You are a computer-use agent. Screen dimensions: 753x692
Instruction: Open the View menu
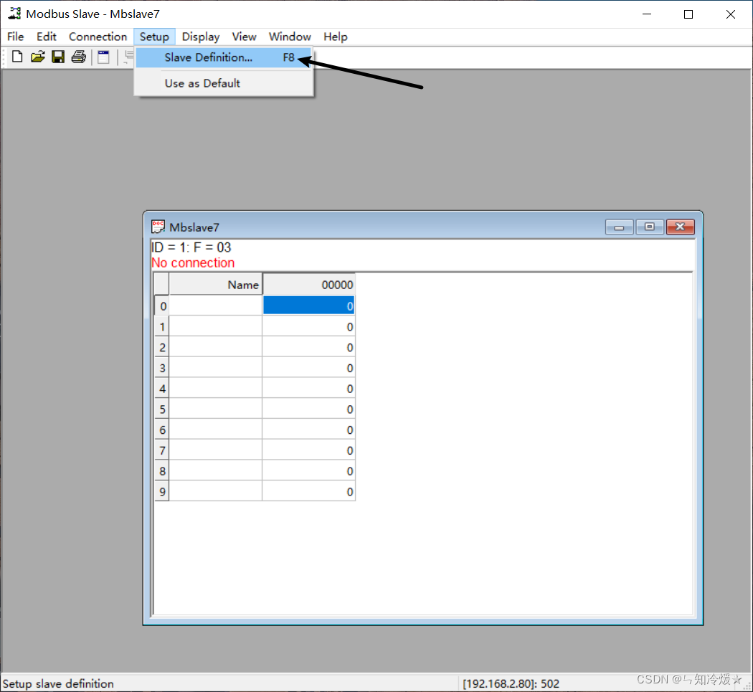tap(244, 37)
